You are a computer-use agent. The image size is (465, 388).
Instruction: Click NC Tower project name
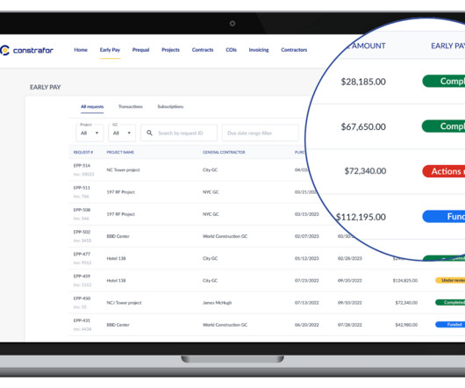(123, 170)
